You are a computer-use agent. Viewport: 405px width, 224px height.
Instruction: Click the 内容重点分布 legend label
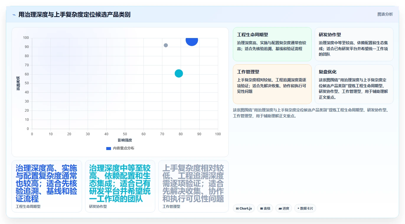tap(123, 148)
